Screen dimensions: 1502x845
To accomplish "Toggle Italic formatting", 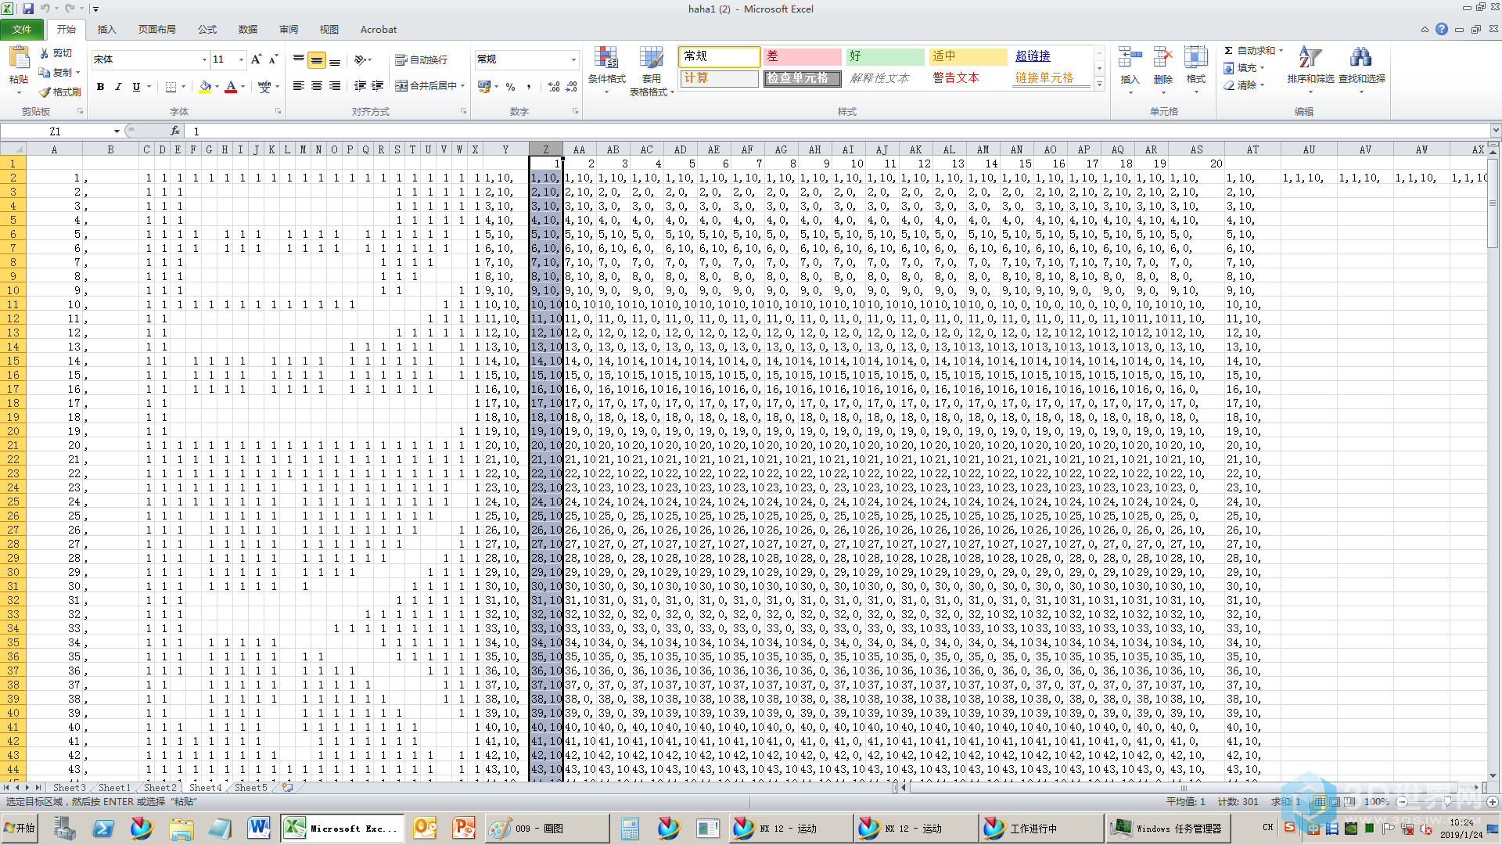I will pos(118,87).
